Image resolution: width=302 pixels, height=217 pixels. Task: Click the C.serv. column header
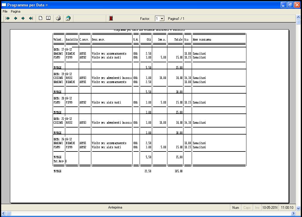(x=84, y=39)
